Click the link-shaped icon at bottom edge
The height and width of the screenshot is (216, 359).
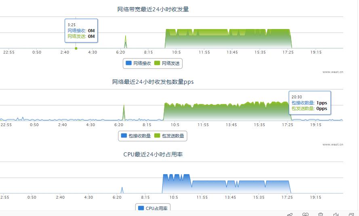[x=290, y=214]
